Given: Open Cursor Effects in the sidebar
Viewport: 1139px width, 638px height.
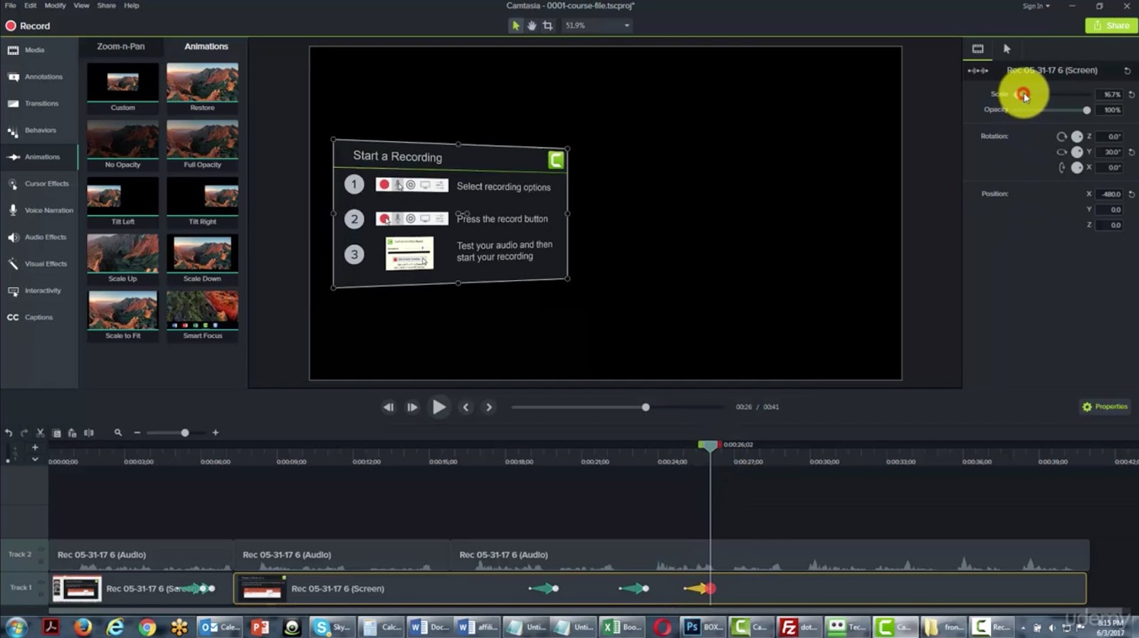Looking at the screenshot, I should [x=39, y=184].
